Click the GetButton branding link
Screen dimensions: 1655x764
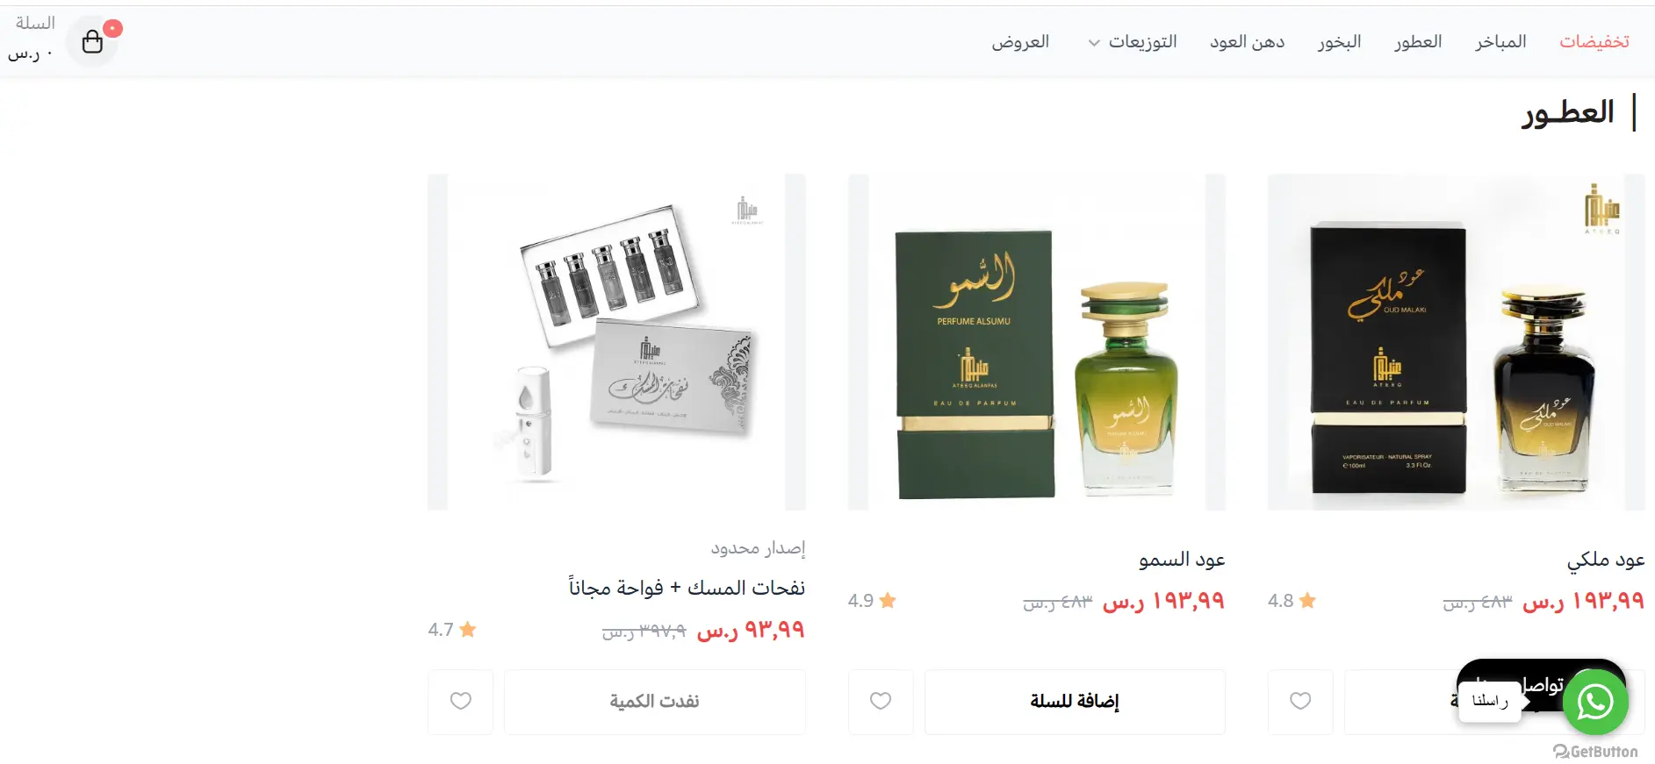[x=1595, y=752]
